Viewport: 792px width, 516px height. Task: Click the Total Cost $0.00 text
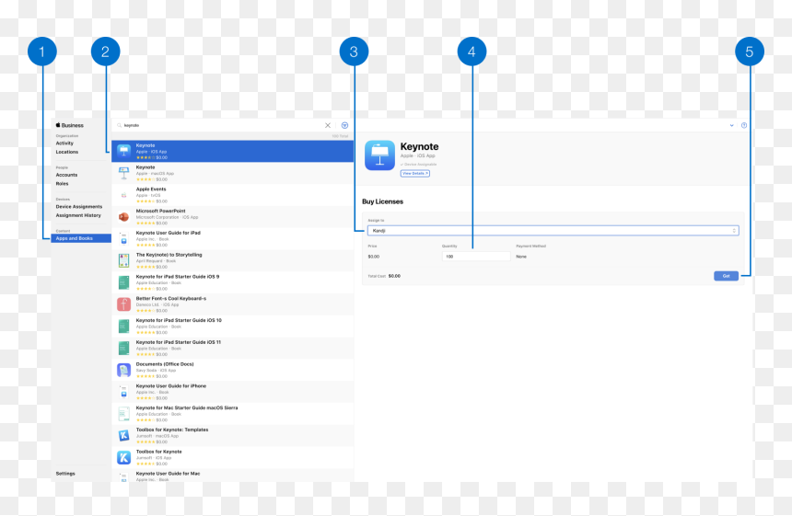(384, 276)
